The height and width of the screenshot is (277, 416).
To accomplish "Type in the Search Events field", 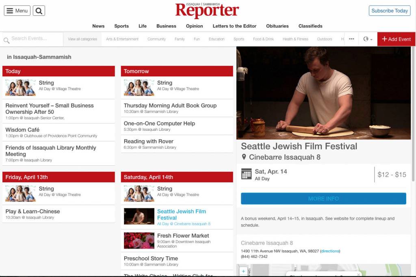I will point(36,39).
